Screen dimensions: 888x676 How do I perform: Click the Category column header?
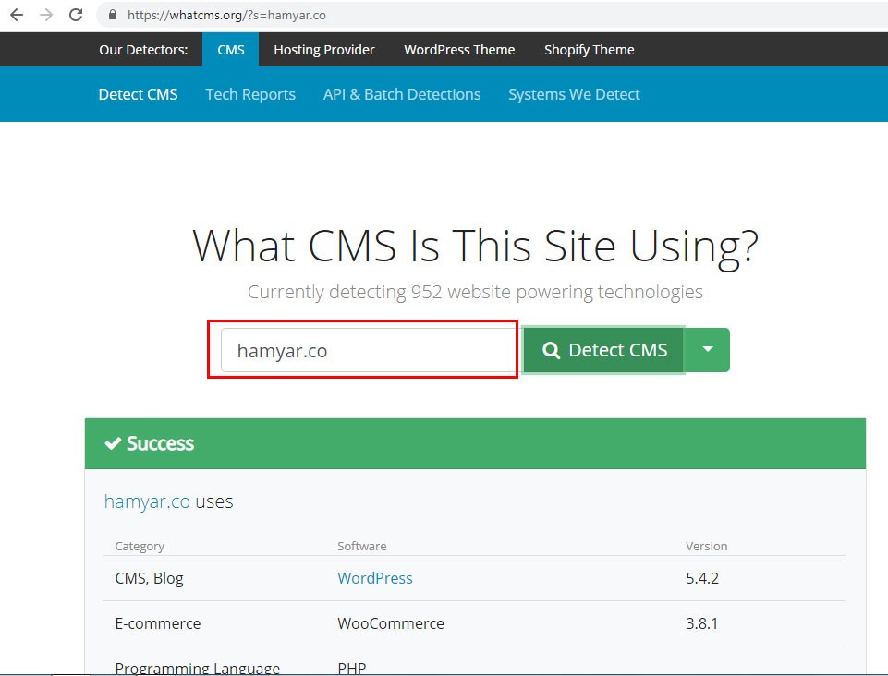(140, 546)
